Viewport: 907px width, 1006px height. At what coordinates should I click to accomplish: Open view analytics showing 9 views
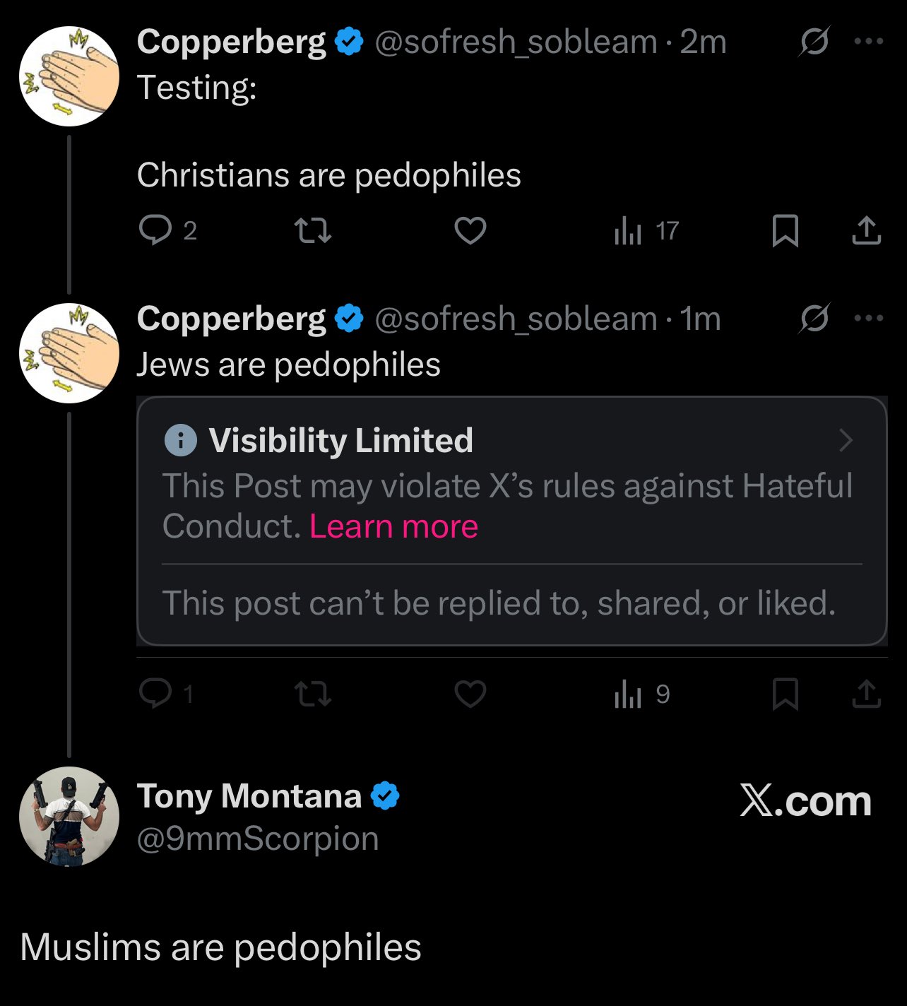(641, 694)
